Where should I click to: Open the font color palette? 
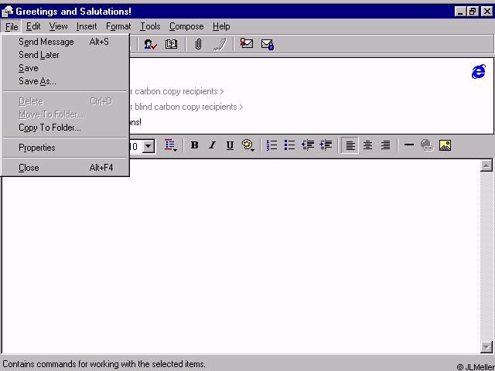(248, 145)
